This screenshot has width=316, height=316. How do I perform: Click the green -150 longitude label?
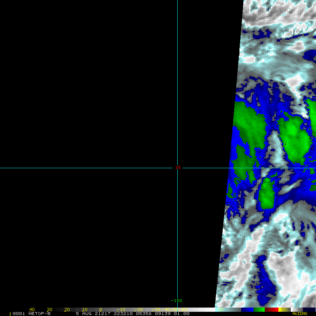coord(176,301)
